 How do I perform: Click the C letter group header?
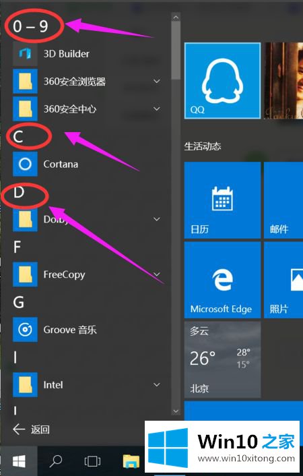pos(18,137)
